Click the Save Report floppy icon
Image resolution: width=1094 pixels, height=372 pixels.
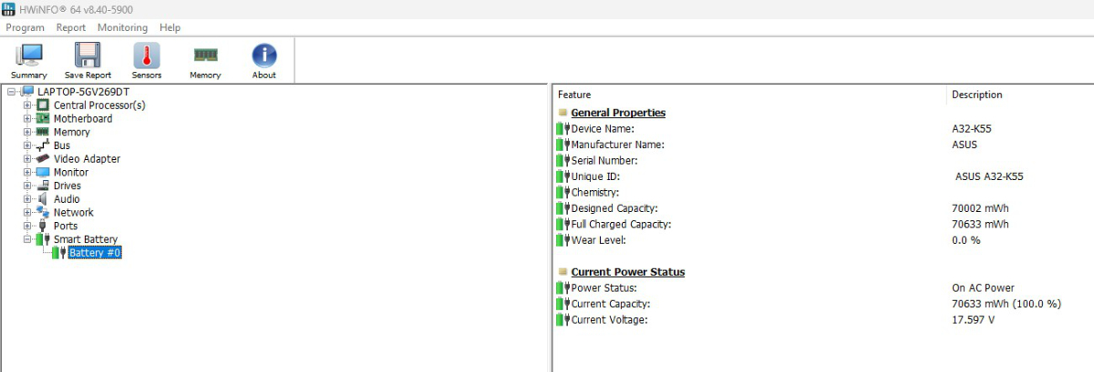pos(88,61)
